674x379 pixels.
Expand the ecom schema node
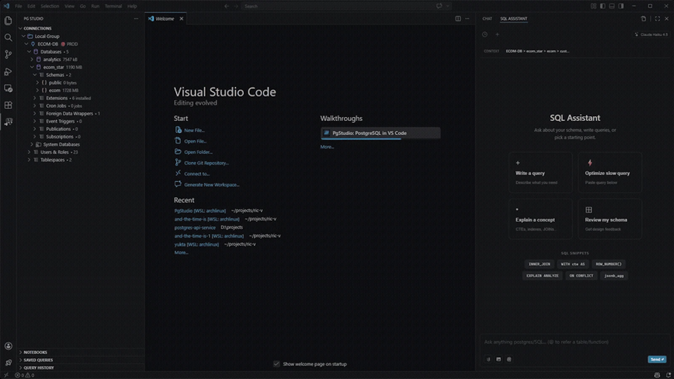(x=37, y=90)
